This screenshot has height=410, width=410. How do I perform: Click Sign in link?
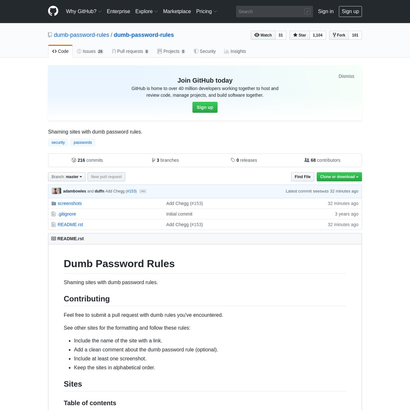pos(326,11)
